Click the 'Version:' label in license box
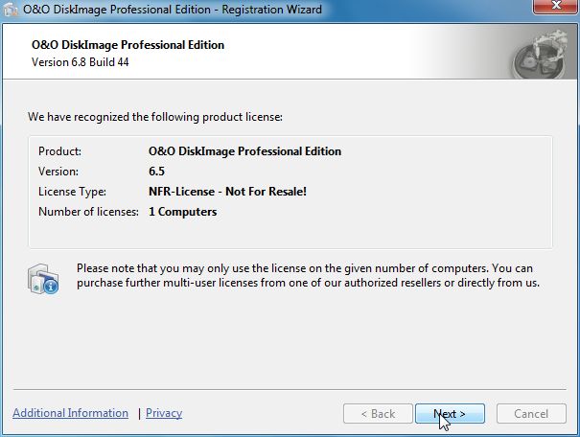Viewport: 580px width, 437px height. tap(58, 172)
